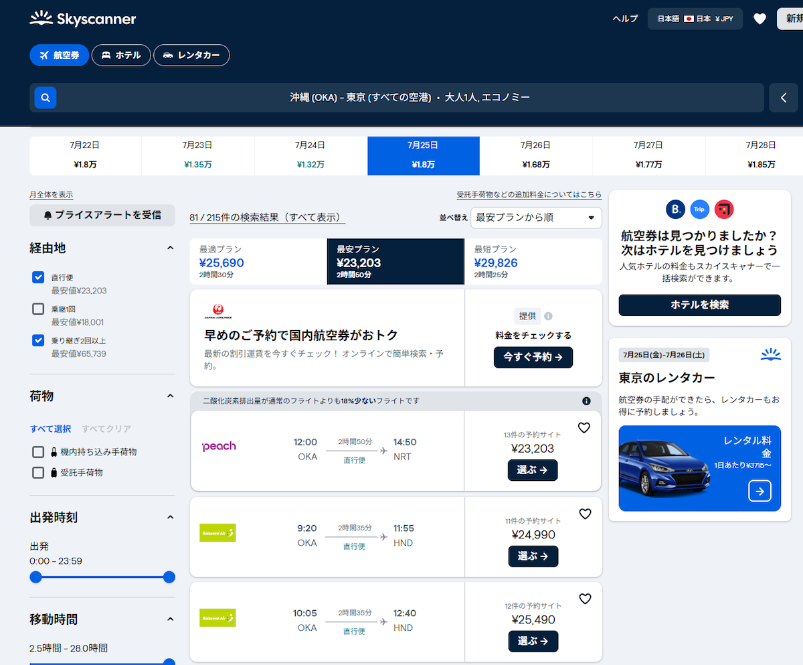The height and width of the screenshot is (665, 803).
Task: Open language and currency selector 日本語 JPY
Action: 695,19
